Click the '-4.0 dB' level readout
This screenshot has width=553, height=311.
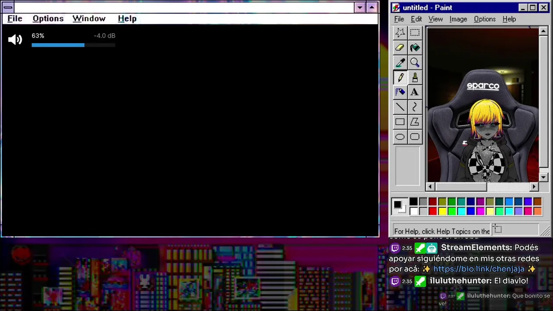(x=105, y=36)
